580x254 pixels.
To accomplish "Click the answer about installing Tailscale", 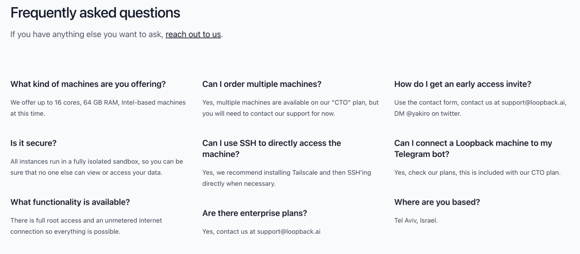I will 287,178.
